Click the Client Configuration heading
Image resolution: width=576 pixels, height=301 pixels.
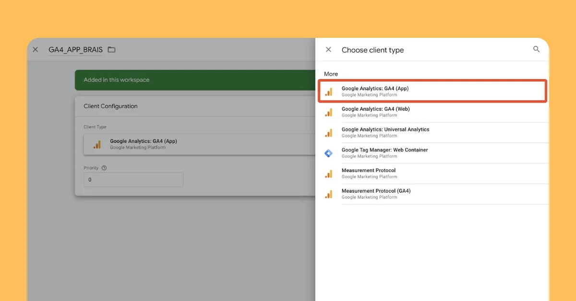pyautogui.click(x=110, y=106)
